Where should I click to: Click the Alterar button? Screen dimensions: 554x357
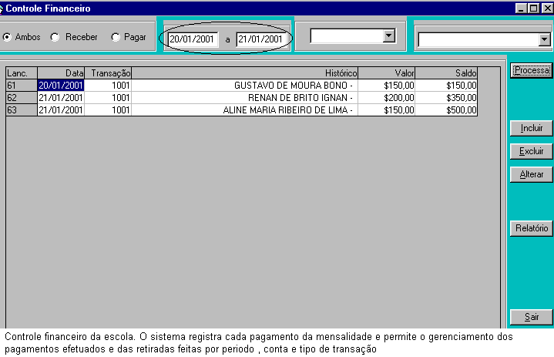[532, 174]
